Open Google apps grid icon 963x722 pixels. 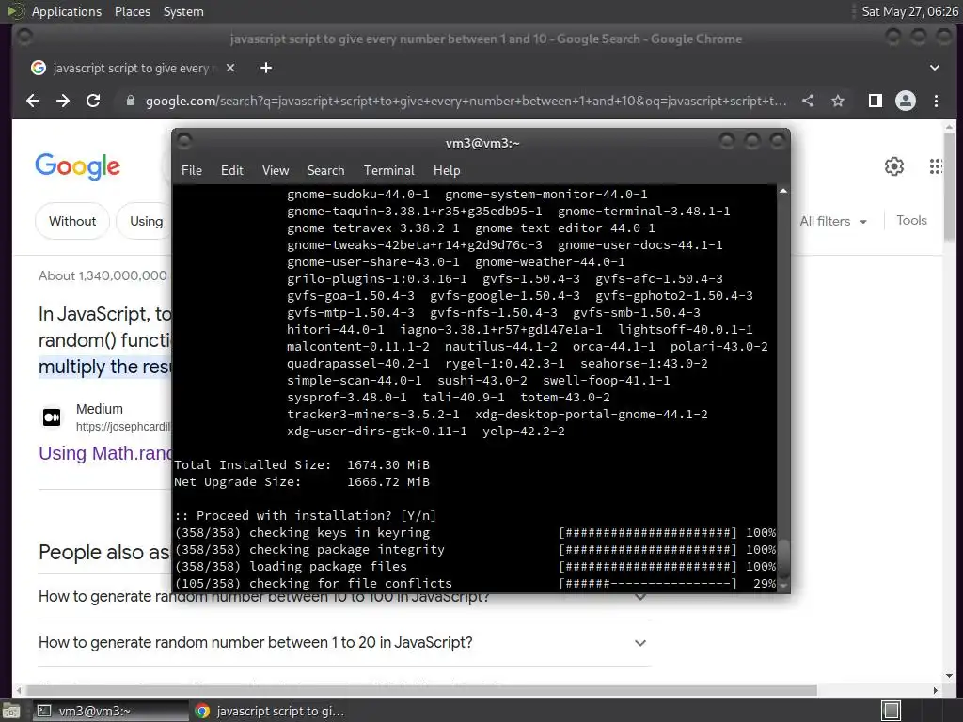click(x=936, y=165)
